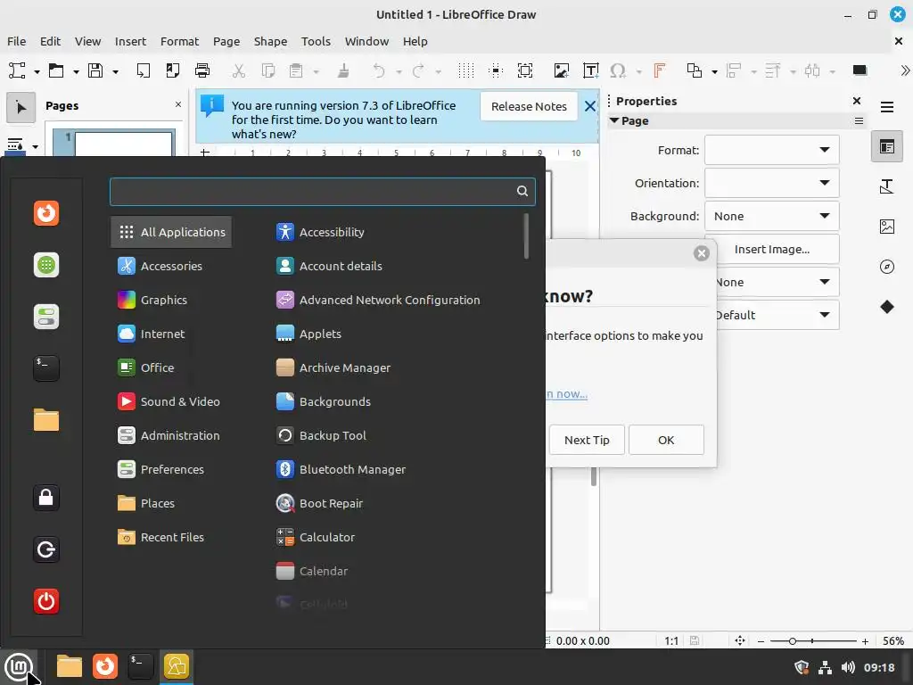
Task: Open the Tools menu
Action: coord(316,41)
